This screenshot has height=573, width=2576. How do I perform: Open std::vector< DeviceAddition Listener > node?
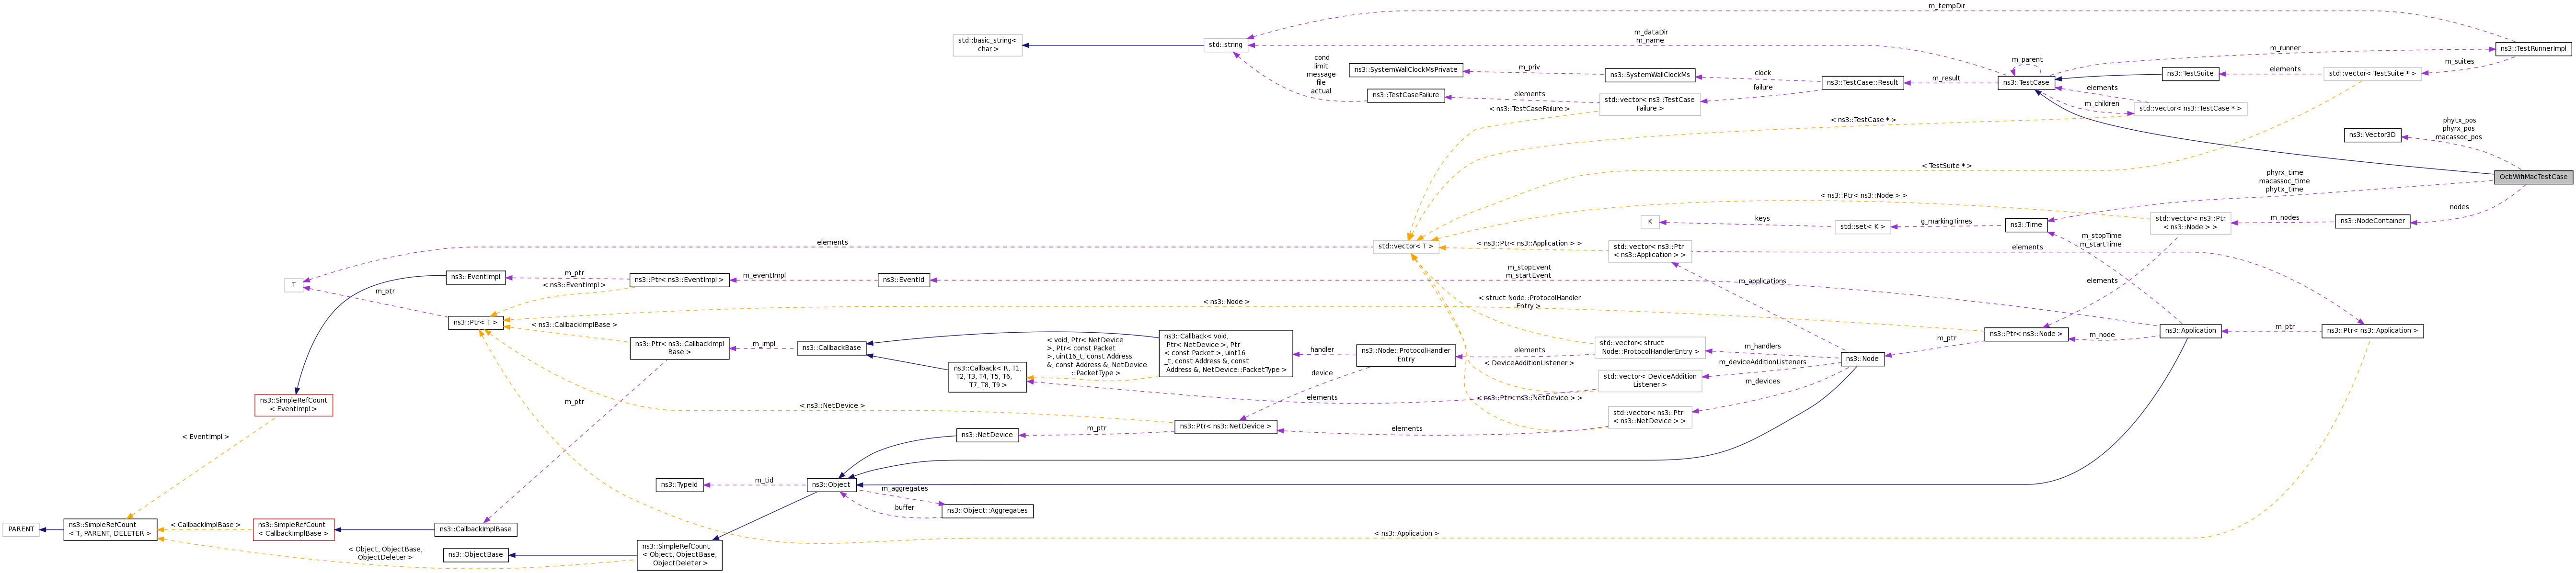pyautogui.click(x=1650, y=381)
